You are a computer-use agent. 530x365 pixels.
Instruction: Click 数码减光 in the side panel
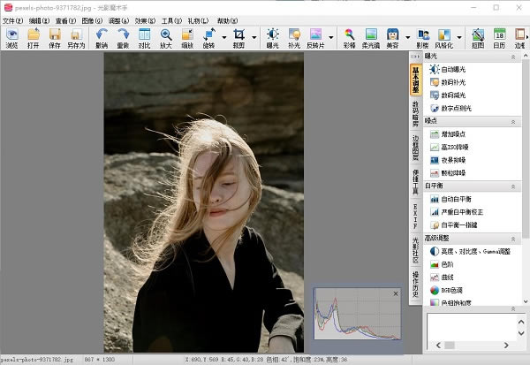coord(448,95)
